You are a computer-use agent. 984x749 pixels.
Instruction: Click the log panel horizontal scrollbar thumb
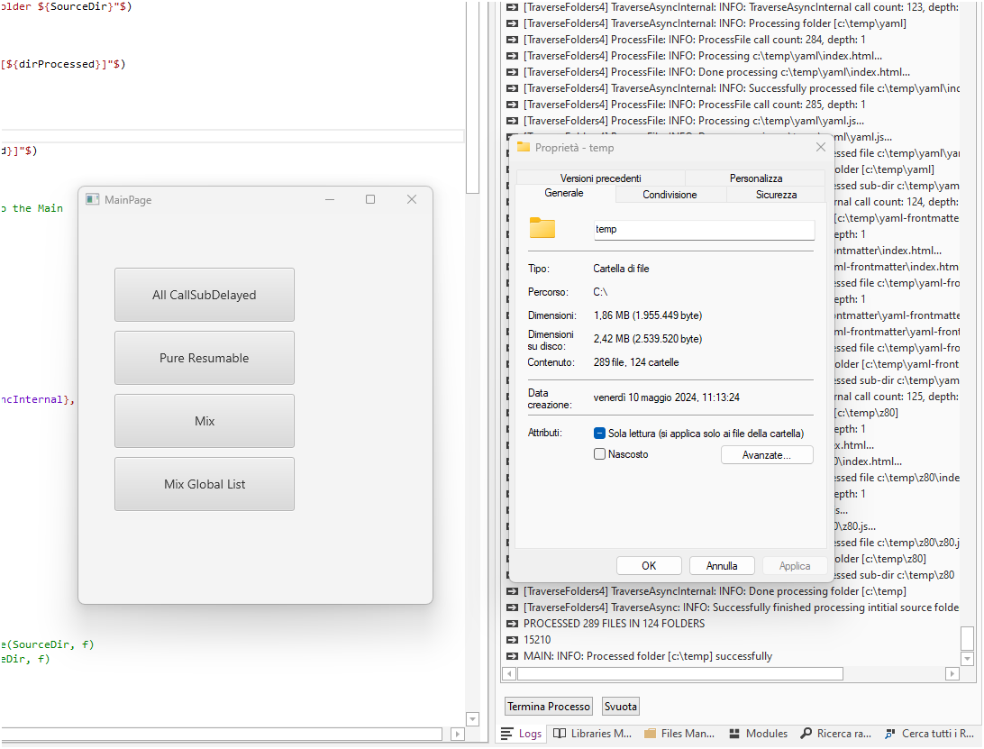coord(679,673)
